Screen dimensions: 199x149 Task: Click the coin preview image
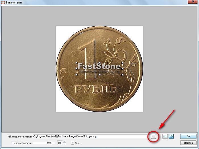click(x=100, y=69)
